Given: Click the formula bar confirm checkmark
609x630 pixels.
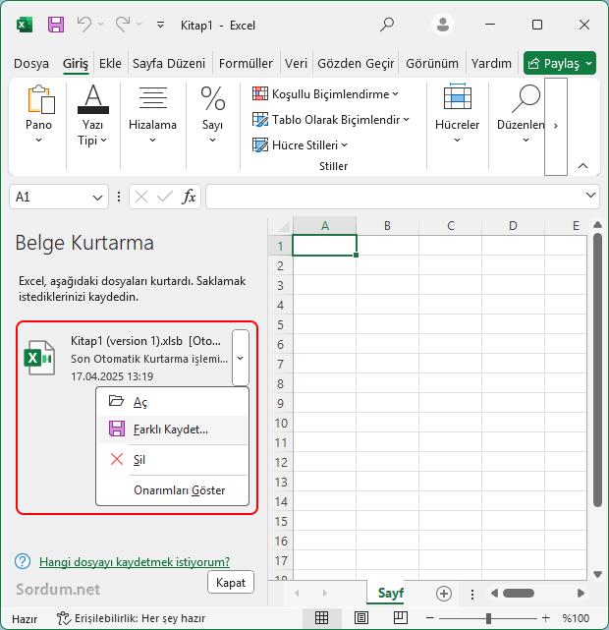Looking at the screenshot, I should (165, 197).
